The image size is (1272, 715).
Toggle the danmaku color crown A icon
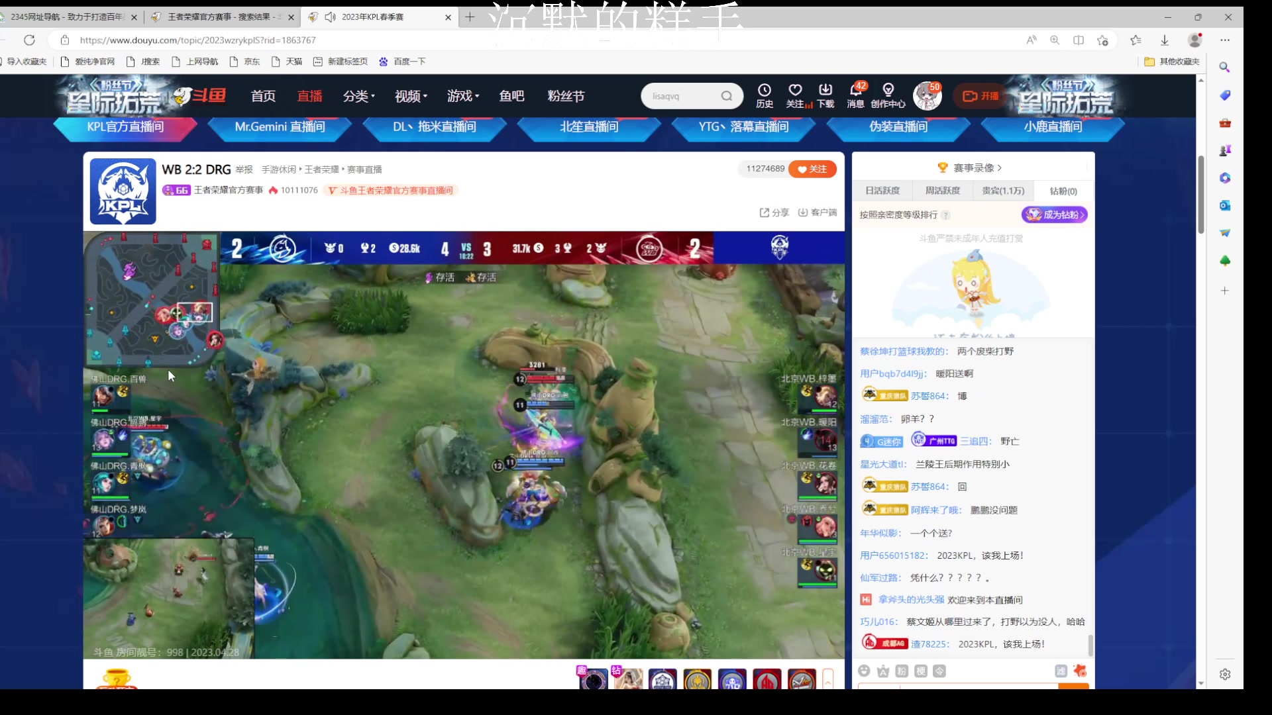pyautogui.click(x=883, y=671)
